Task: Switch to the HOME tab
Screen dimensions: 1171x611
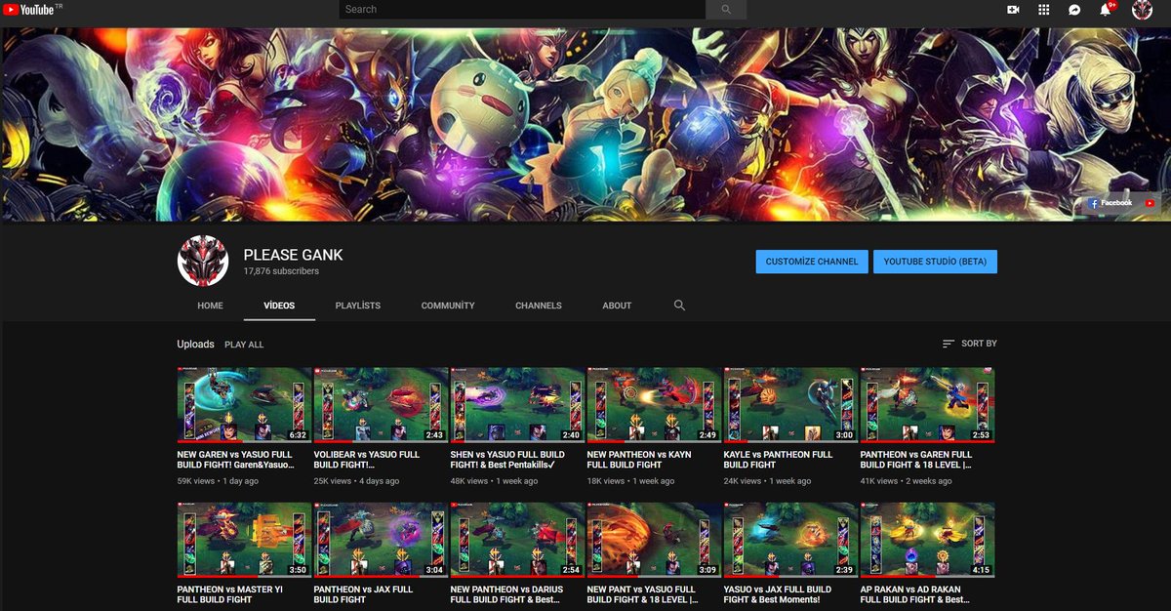Action: click(x=210, y=305)
